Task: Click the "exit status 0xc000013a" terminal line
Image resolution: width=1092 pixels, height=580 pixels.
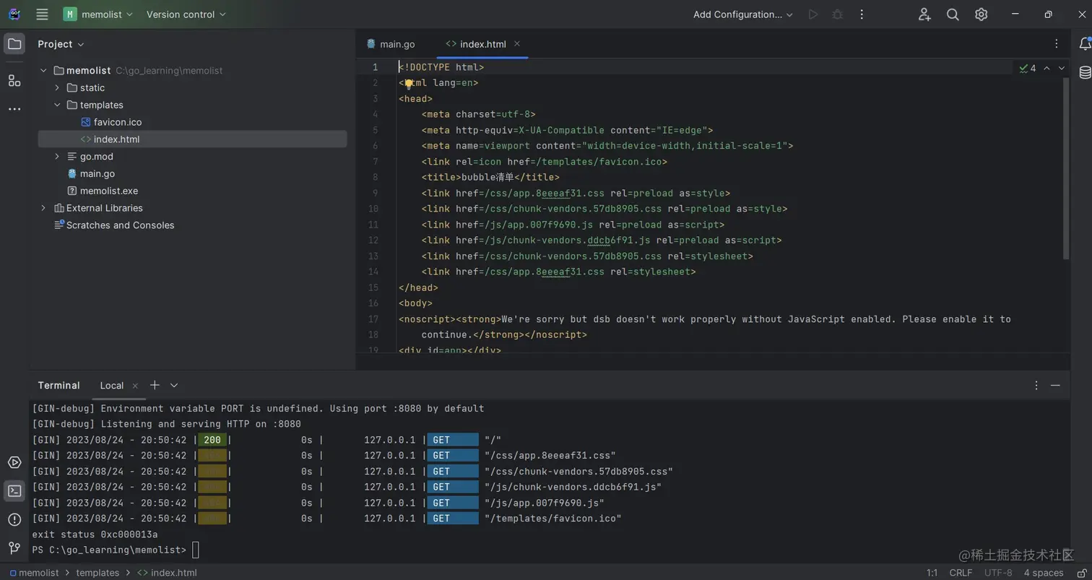Action: [95, 534]
